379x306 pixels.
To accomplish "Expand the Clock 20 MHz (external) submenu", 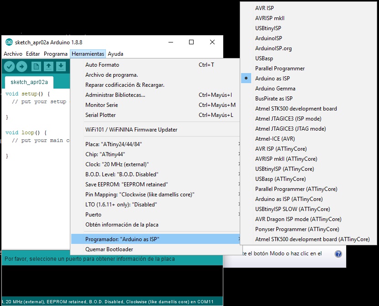I will pos(155,164).
